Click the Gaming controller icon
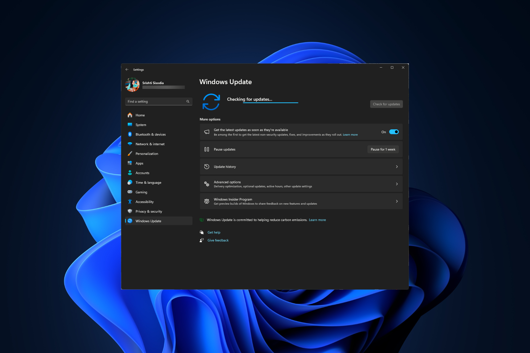 tap(130, 192)
